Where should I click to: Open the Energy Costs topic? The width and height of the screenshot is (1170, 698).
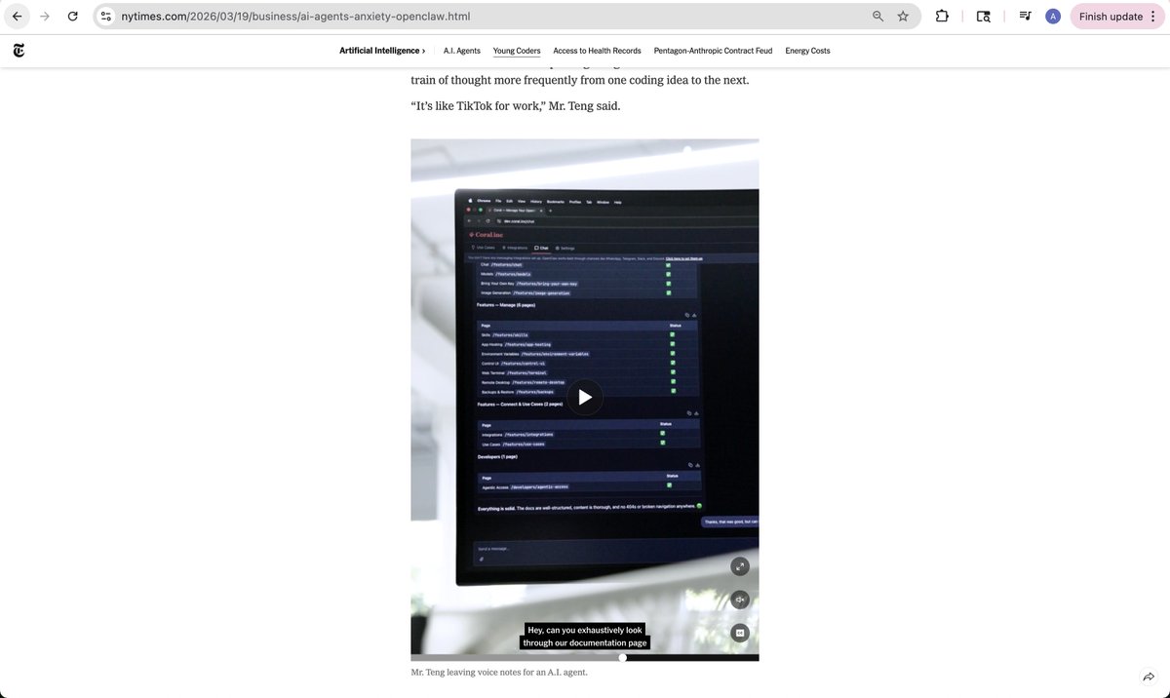807,51
